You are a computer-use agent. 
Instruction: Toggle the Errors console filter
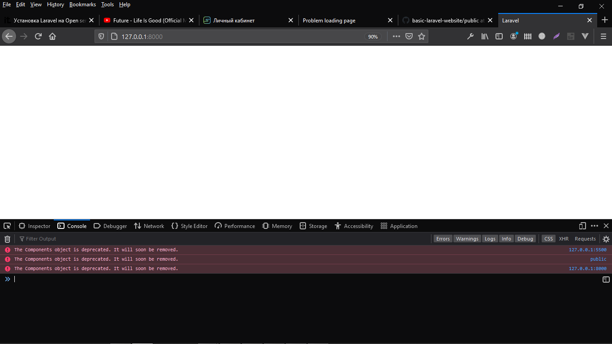tap(443, 239)
